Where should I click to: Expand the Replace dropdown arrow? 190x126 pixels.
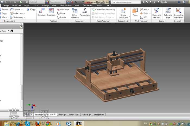(22, 9)
